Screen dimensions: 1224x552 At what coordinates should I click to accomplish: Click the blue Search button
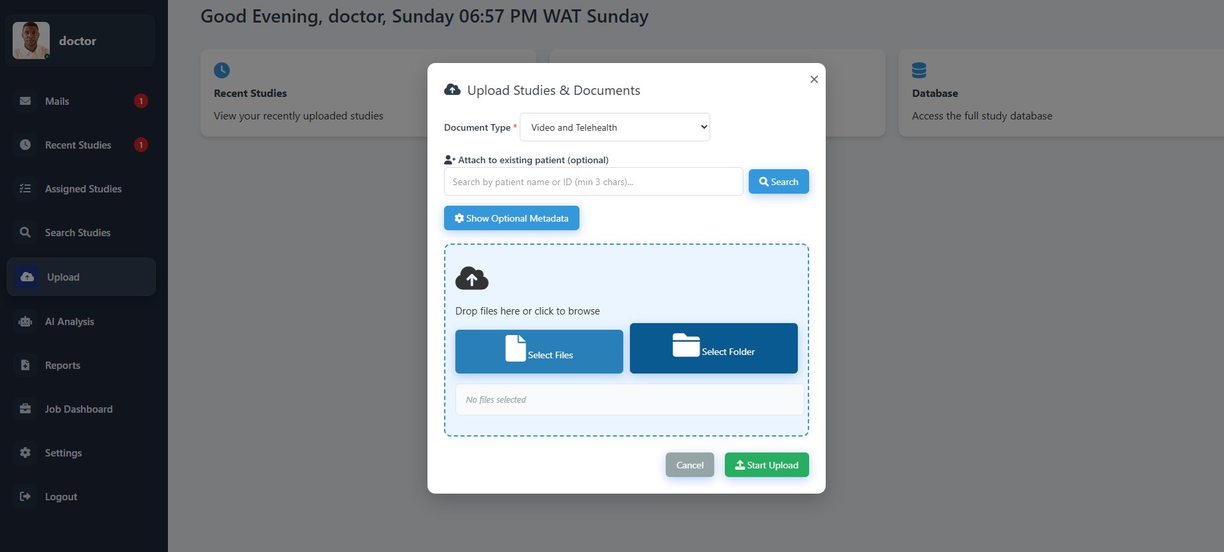[779, 182]
